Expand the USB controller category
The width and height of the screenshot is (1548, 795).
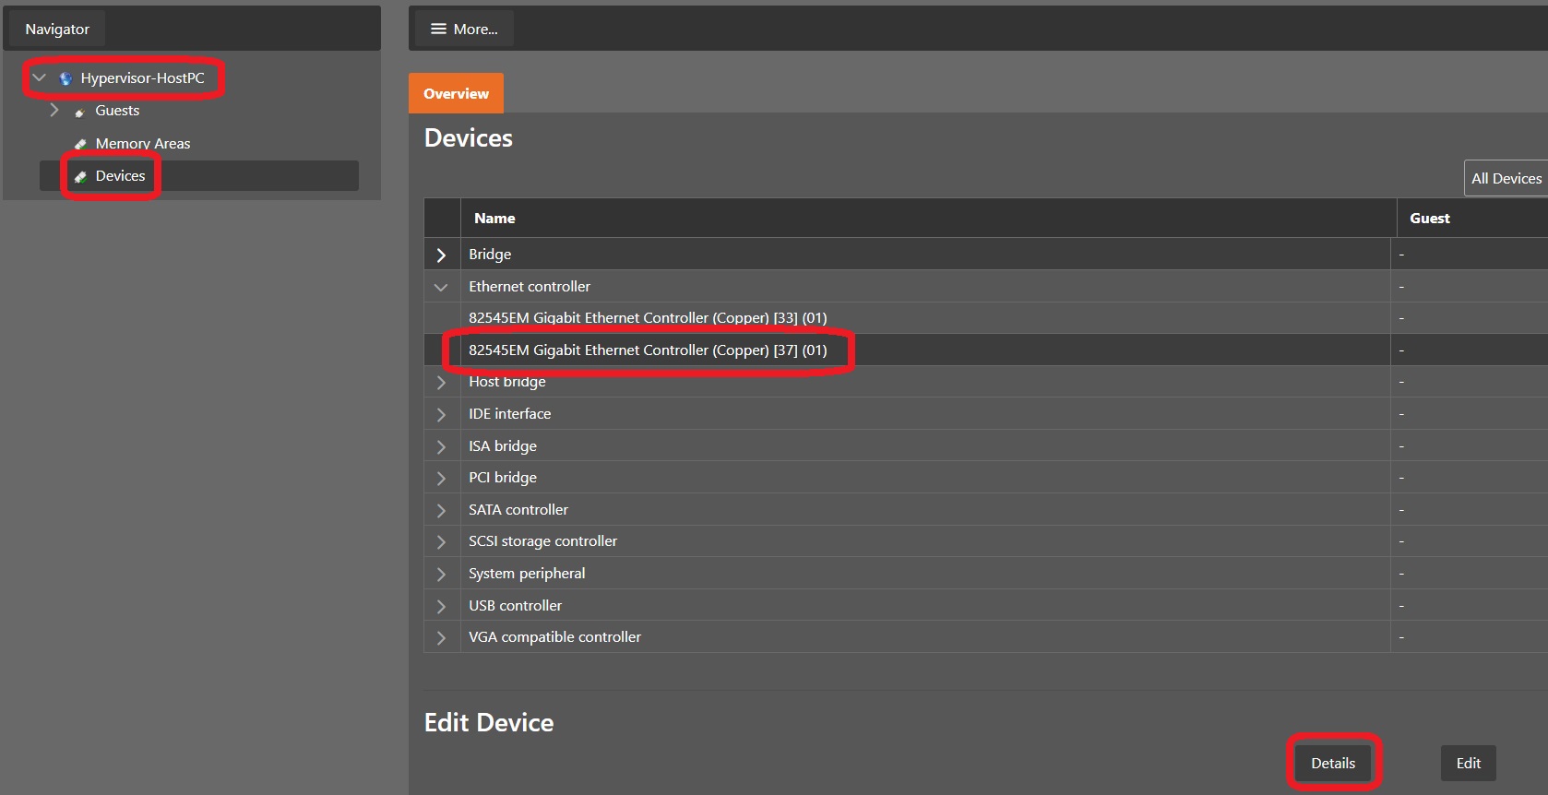click(x=441, y=606)
